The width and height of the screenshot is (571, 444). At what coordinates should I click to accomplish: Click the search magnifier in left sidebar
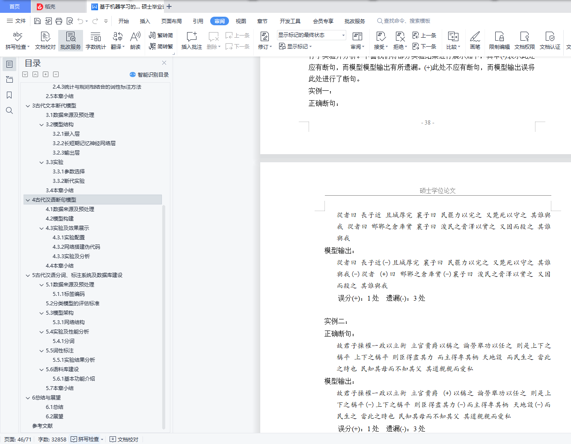pyautogui.click(x=9, y=110)
